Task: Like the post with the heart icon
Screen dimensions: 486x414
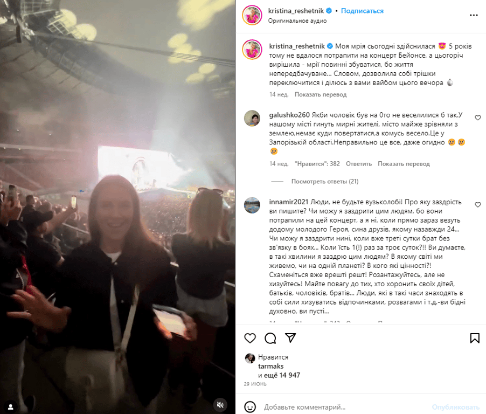Action: point(250,338)
